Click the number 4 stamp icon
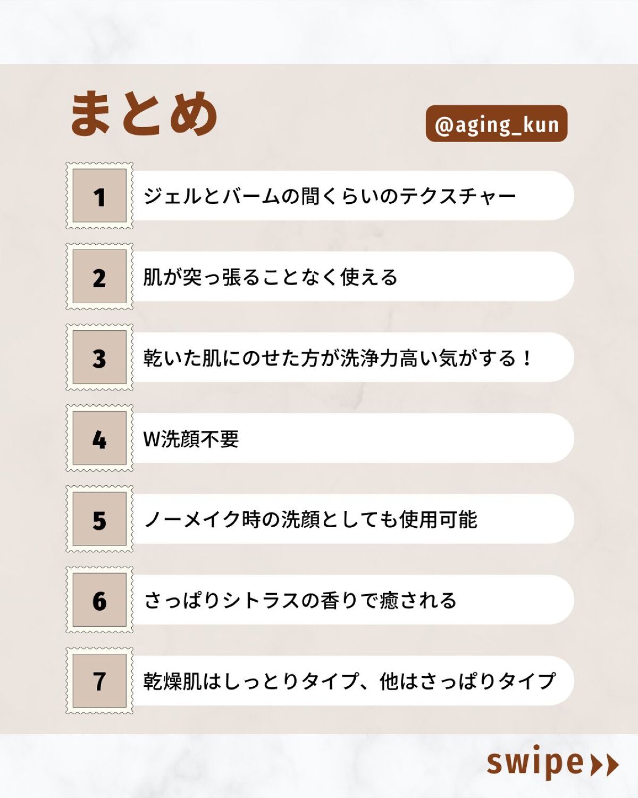Viewport: 638px width, 798px height. [x=99, y=438]
